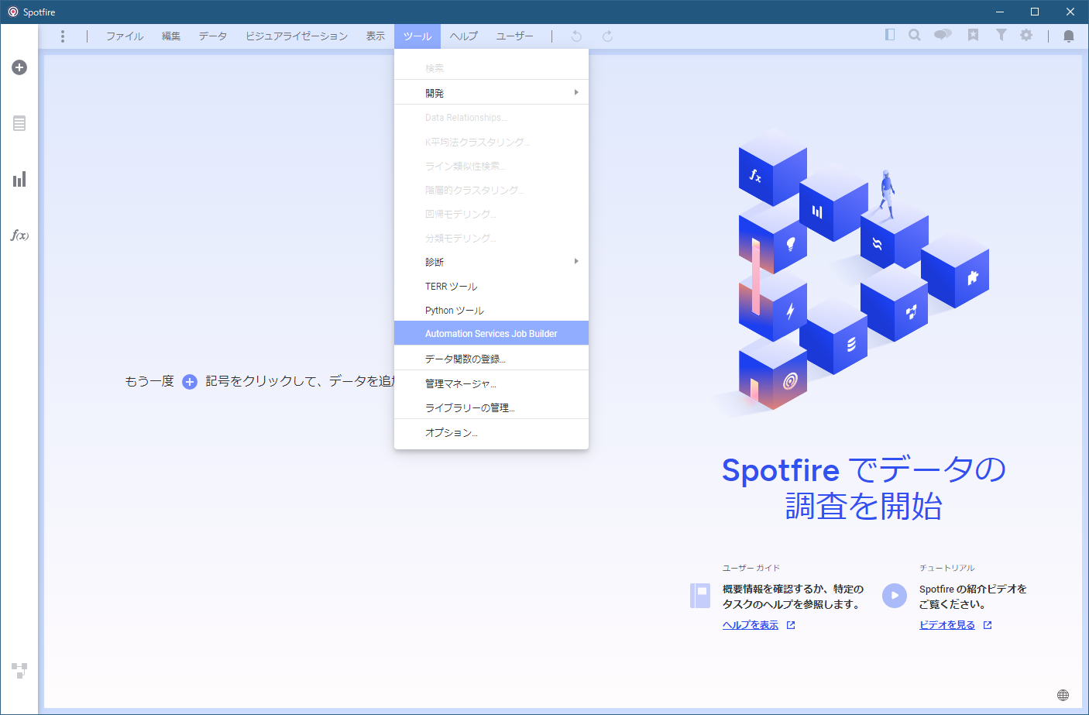
Task: Click the undo arrow icon
Action: click(x=576, y=36)
